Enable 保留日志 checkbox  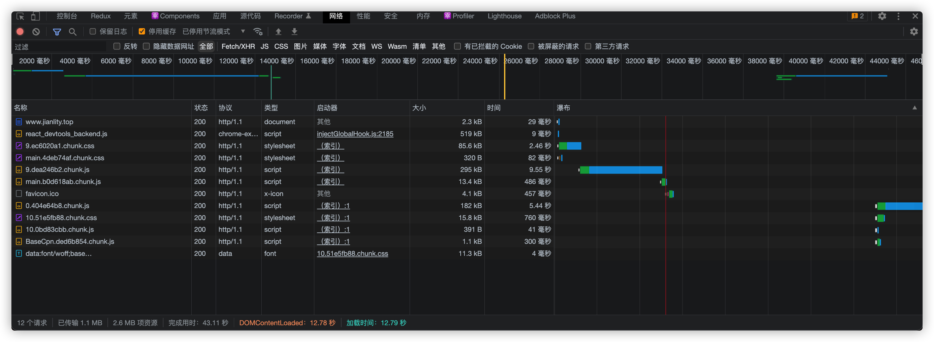(93, 32)
